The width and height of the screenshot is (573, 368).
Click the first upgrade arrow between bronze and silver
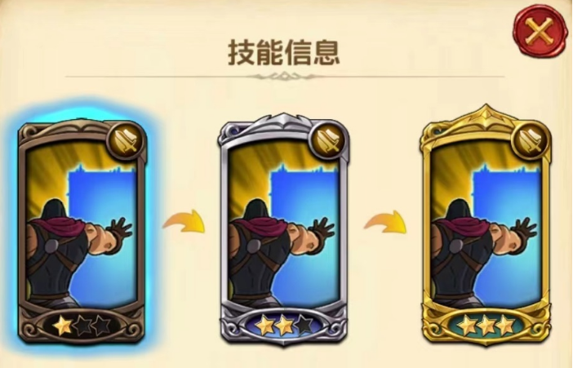click(184, 222)
